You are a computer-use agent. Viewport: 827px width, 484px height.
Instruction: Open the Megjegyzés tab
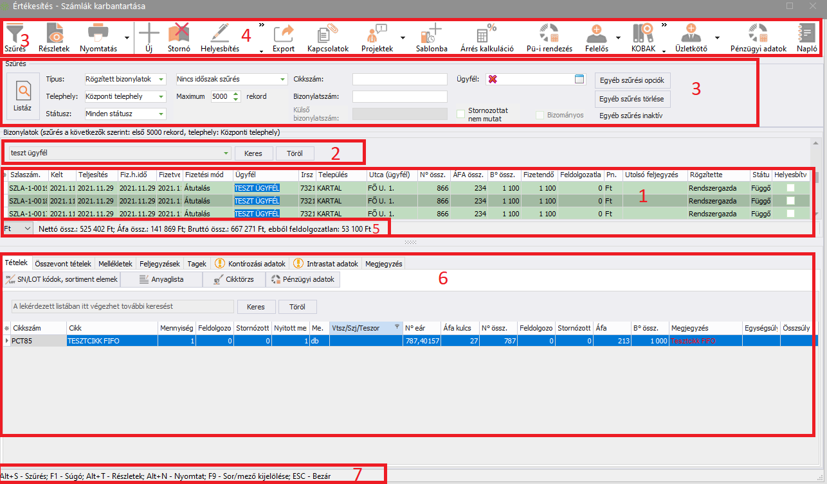pyautogui.click(x=383, y=264)
